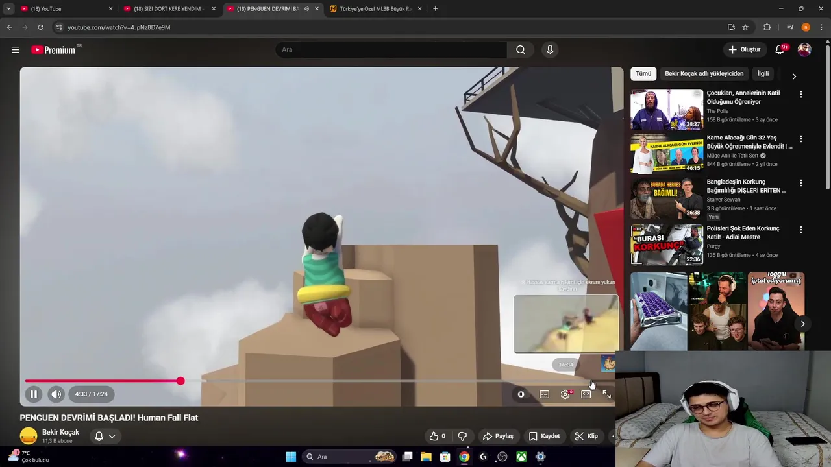Install app from address bar icon
This screenshot has width=831, height=467.
point(731,27)
